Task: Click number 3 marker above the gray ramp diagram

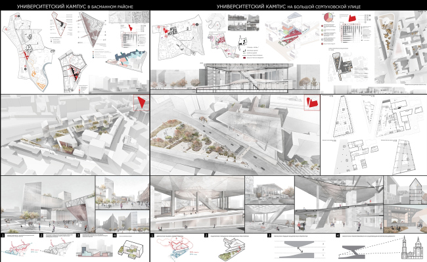Action: 269,236
